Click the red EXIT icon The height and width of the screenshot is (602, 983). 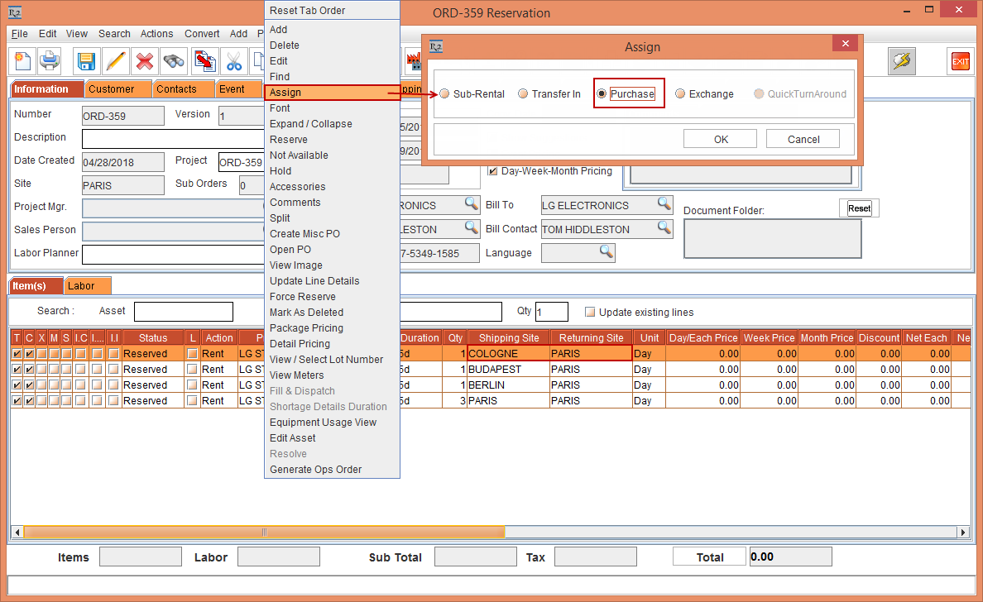pos(960,61)
